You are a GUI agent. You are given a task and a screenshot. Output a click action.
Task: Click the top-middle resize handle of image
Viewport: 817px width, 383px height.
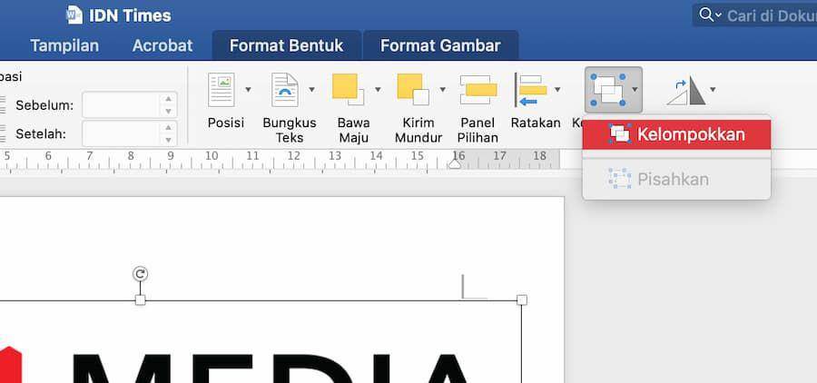[x=140, y=300]
